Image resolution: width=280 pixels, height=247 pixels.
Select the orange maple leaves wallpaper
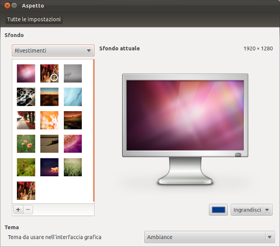pyautogui.click(x=49, y=120)
